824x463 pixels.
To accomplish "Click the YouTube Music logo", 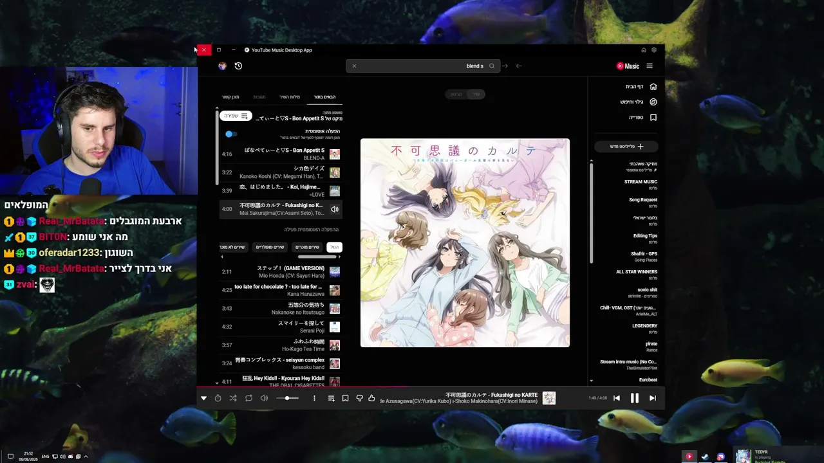I will [628, 66].
